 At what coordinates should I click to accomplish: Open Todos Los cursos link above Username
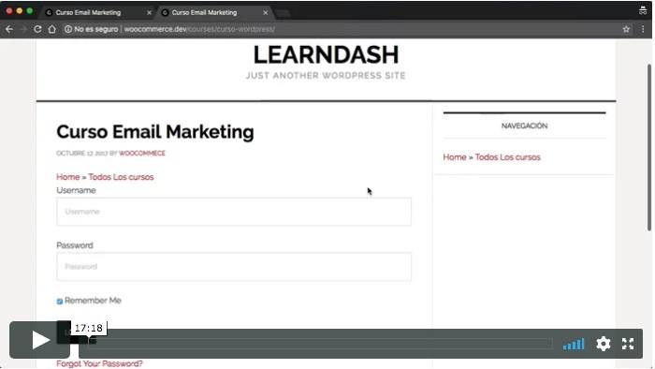(x=121, y=177)
